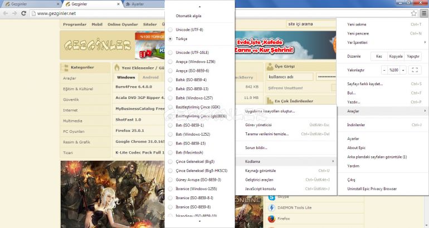Viewport: 429px width, 228px height.
Task: Expand Yer İşaretleri submenu
Action: (x=383, y=43)
